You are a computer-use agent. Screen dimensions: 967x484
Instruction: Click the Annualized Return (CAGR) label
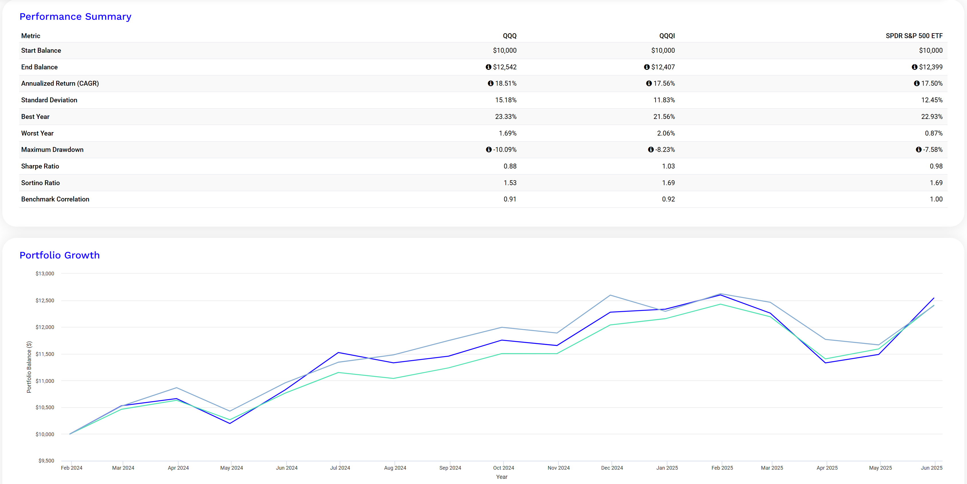(x=60, y=83)
